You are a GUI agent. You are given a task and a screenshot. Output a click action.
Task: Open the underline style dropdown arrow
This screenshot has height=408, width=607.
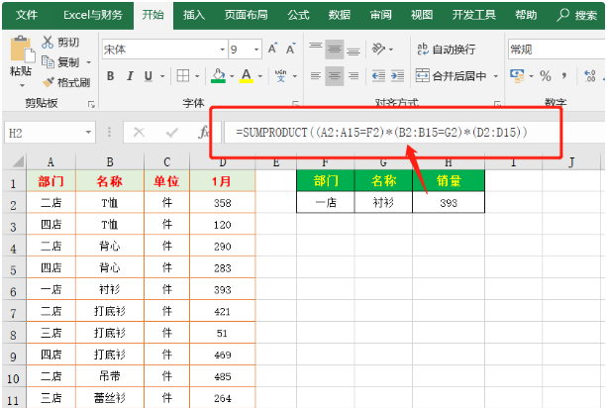tap(162, 76)
